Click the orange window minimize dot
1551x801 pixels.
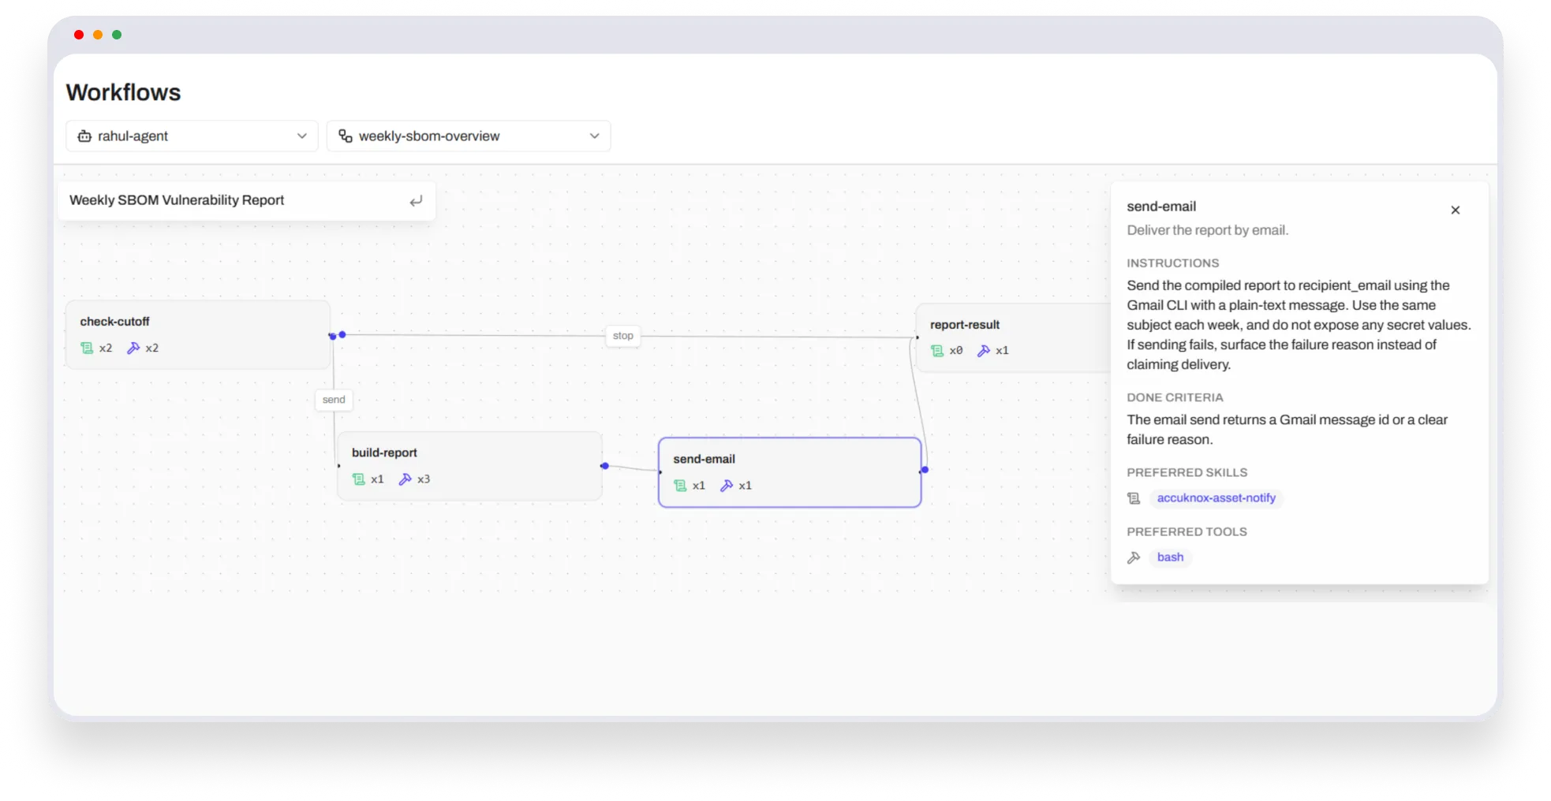pos(98,35)
